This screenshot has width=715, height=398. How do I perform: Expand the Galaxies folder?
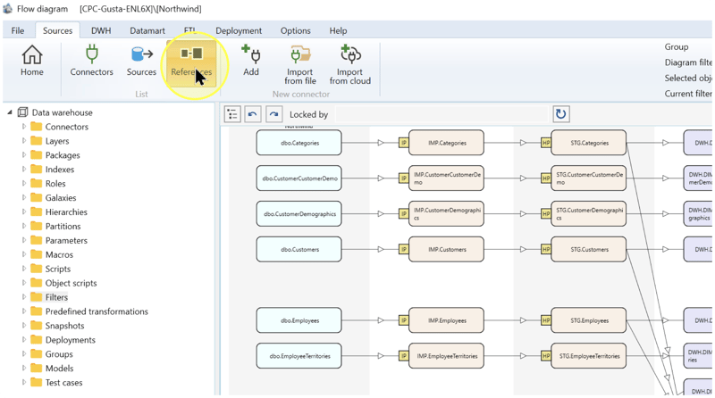pos(24,197)
